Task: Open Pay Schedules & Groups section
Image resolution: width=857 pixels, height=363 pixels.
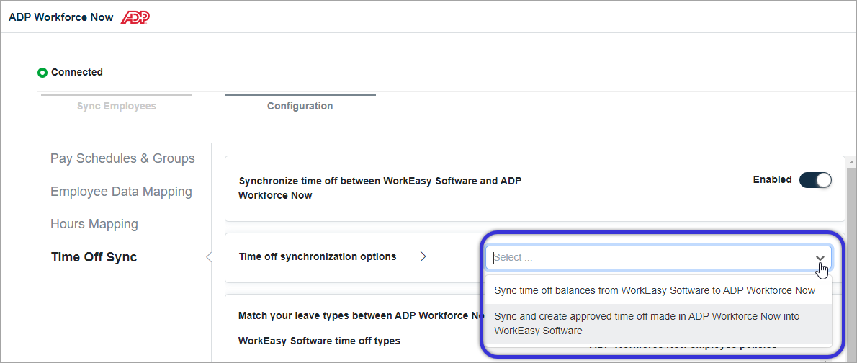Action: pyautogui.click(x=122, y=158)
